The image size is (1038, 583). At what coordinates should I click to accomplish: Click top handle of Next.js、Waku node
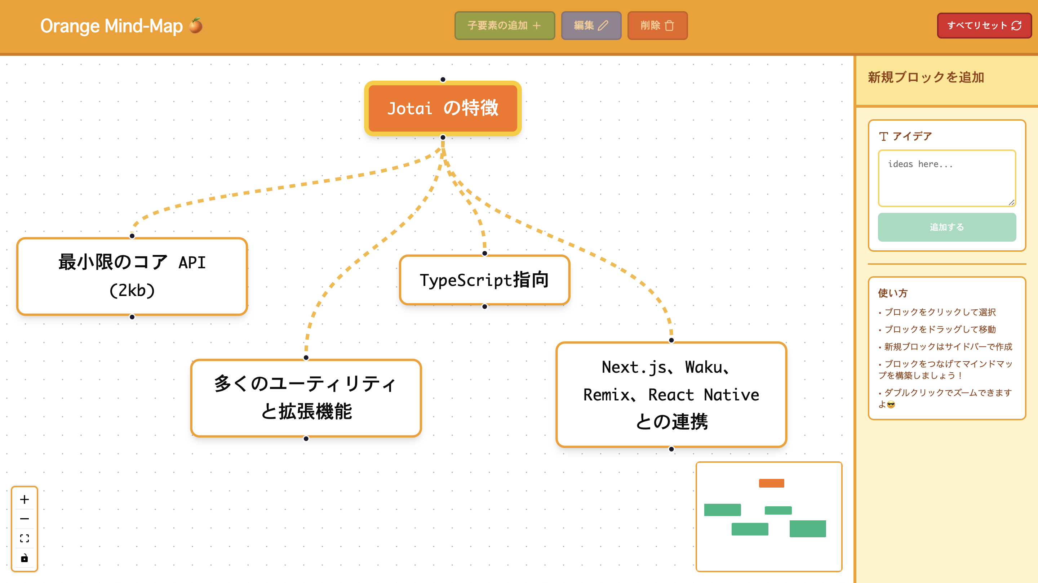click(x=671, y=340)
